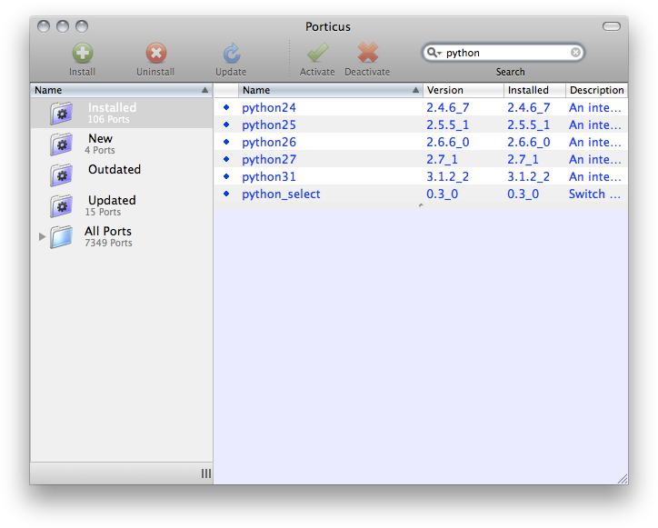Sort port list by Installed column

534,90
